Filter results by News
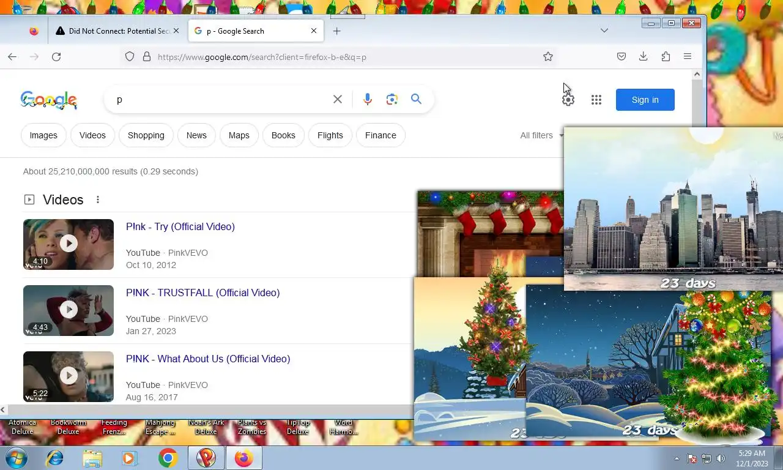The height and width of the screenshot is (470, 783). 196,135
